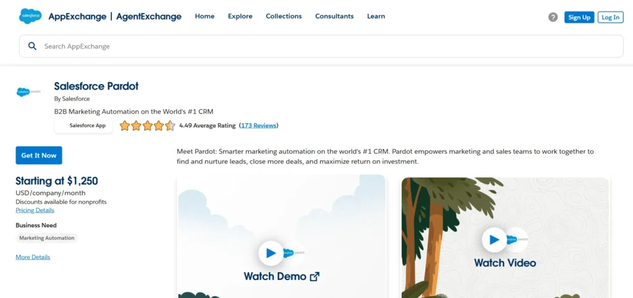633x298 pixels.
Task: Open the 173 Reviews link
Action: tap(259, 126)
